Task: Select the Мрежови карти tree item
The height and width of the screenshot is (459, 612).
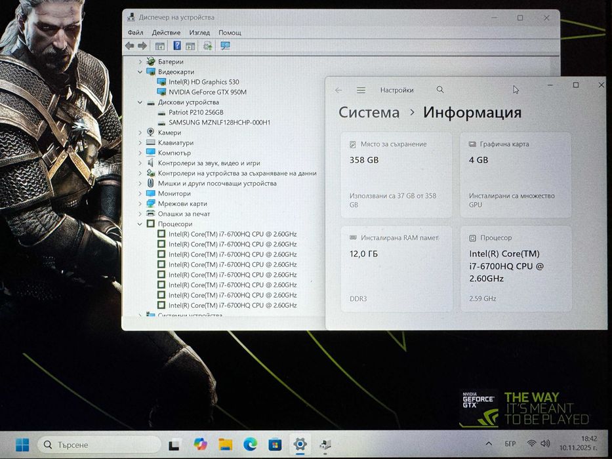Action: [x=182, y=204]
